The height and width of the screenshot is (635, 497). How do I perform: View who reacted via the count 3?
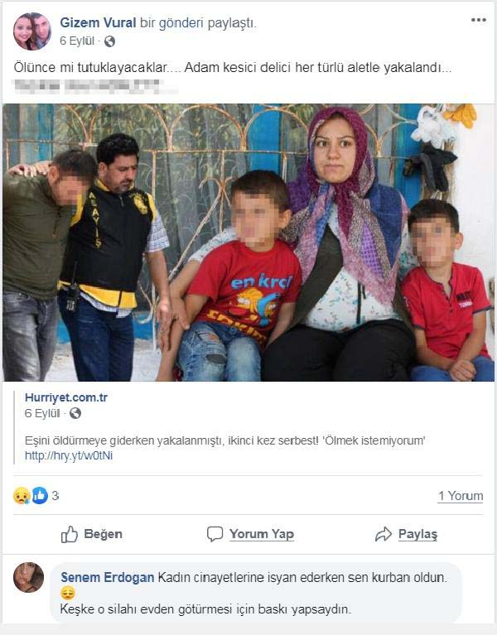point(55,496)
